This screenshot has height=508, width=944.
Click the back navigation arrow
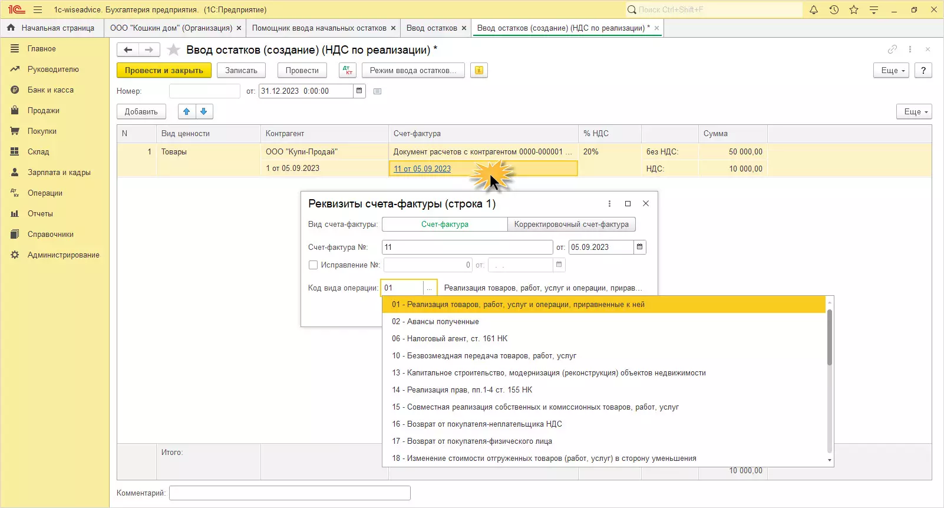coord(128,50)
